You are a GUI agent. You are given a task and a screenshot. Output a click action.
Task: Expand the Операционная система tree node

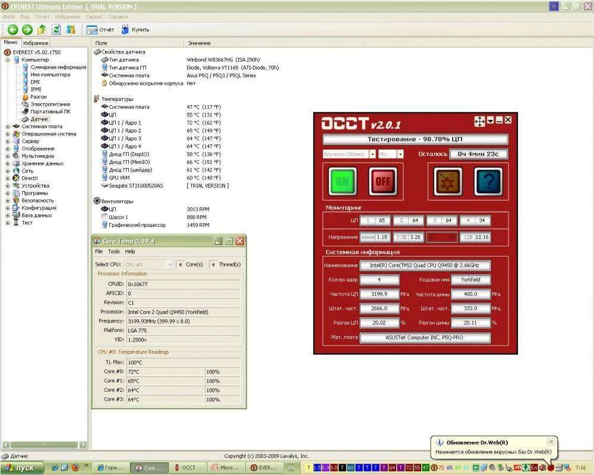pos(8,134)
